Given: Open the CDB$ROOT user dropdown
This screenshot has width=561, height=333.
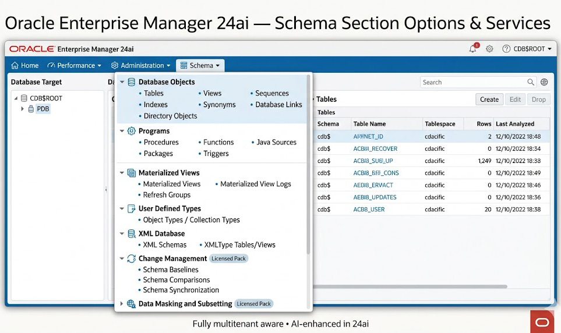Looking at the screenshot, I should pos(532,49).
